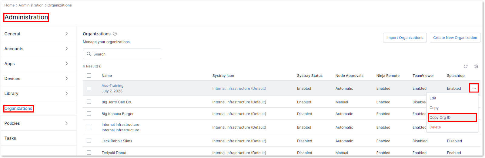Select Big Kahuna Burger name
This screenshot has width=485, height=158.
click(118, 114)
